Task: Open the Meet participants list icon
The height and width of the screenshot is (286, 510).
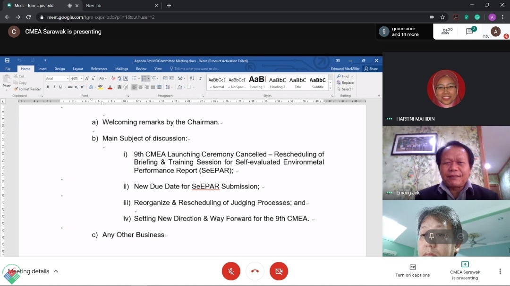Action: point(447,31)
